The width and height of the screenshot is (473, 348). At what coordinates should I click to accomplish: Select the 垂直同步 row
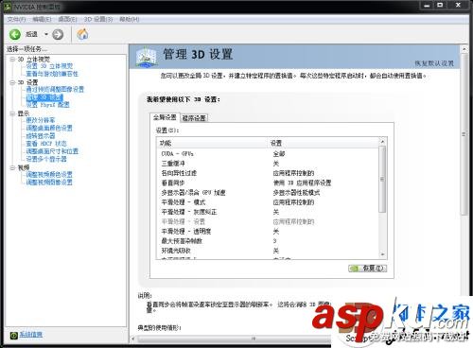pos(268,183)
